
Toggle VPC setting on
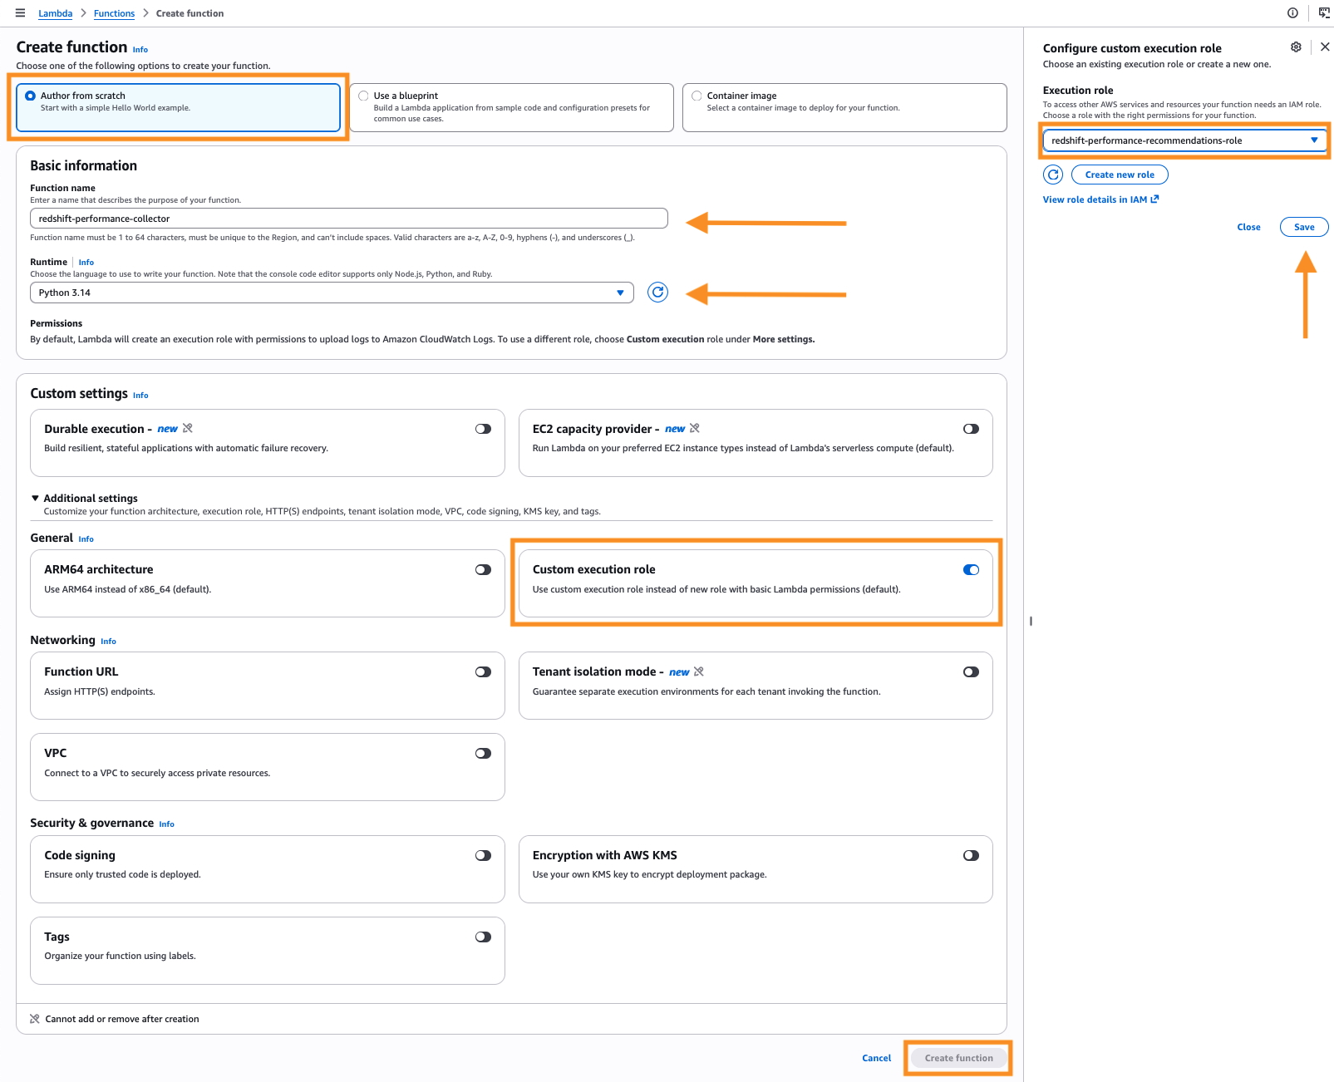(x=483, y=754)
